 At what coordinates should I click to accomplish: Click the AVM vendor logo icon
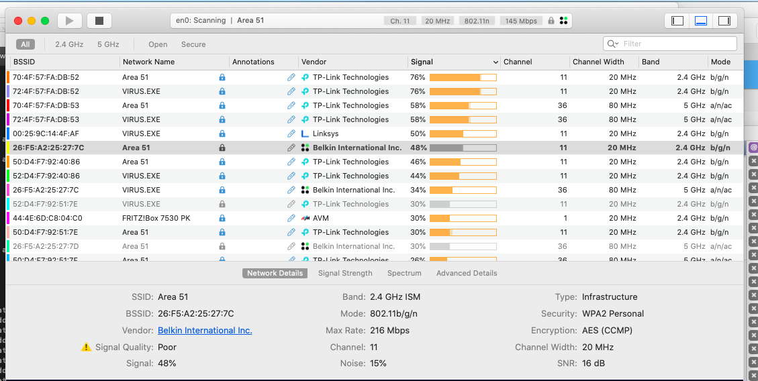305,218
